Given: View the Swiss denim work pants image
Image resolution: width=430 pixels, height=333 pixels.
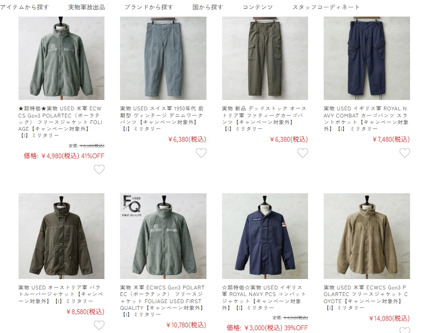Looking at the screenshot, I should (x=163, y=58).
